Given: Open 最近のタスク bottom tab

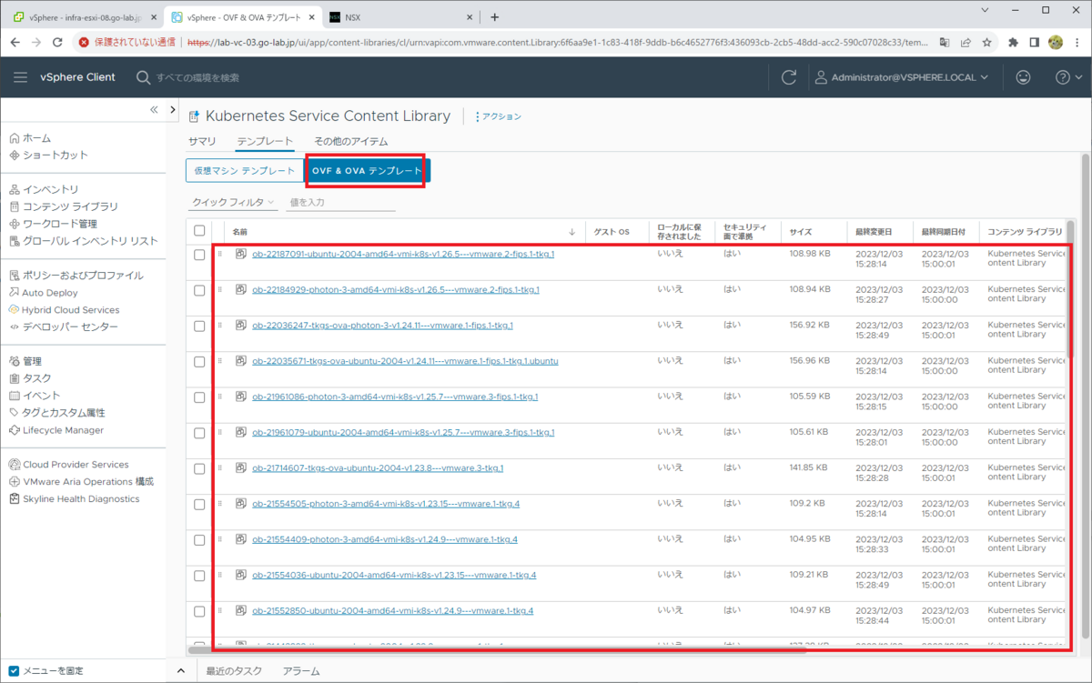Looking at the screenshot, I should tap(234, 671).
